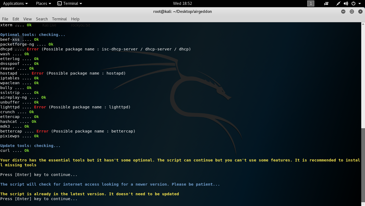The height and width of the screenshot is (206, 365).
Task: Expand the system menu arrow
Action: [360, 3]
